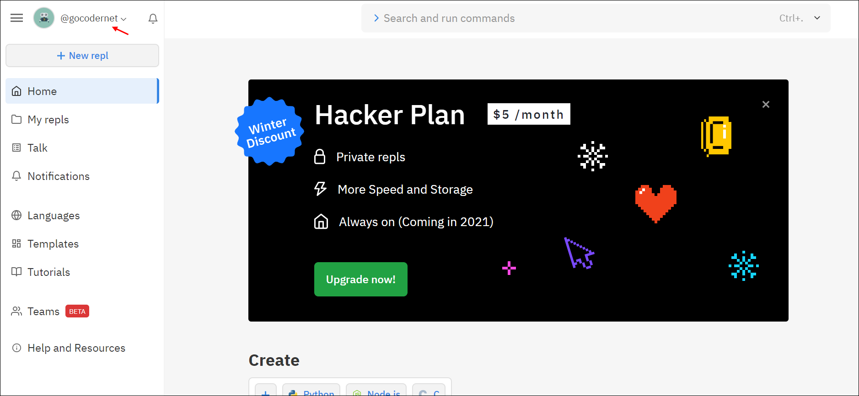Open Notifications in the sidebar
Image resolution: width=859 pixels, height=396 pixels.
82,176
